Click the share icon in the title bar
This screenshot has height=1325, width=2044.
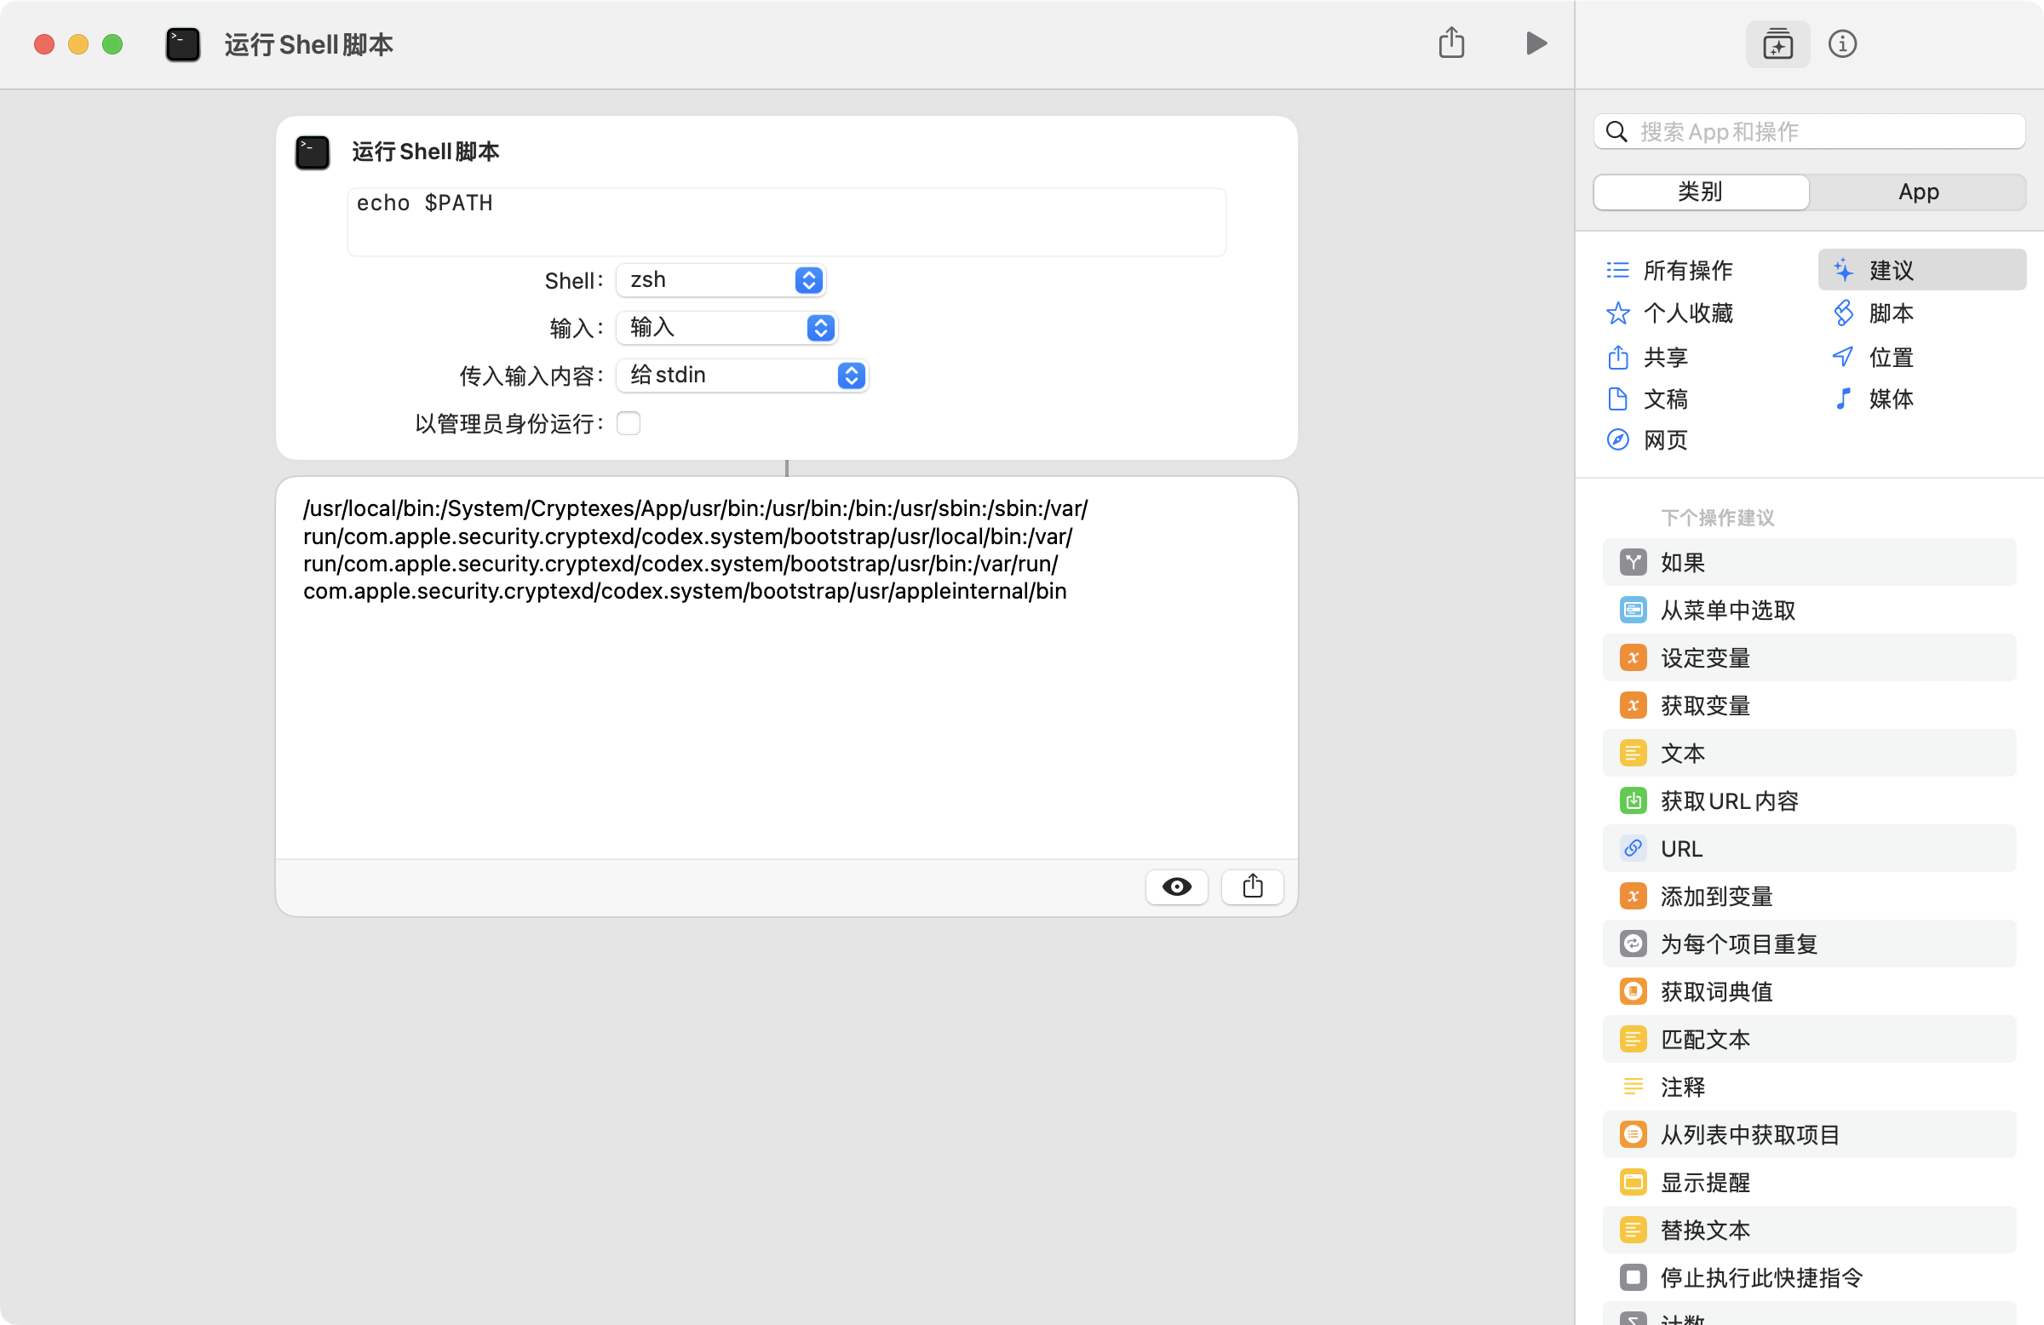tap(1450, 43)
